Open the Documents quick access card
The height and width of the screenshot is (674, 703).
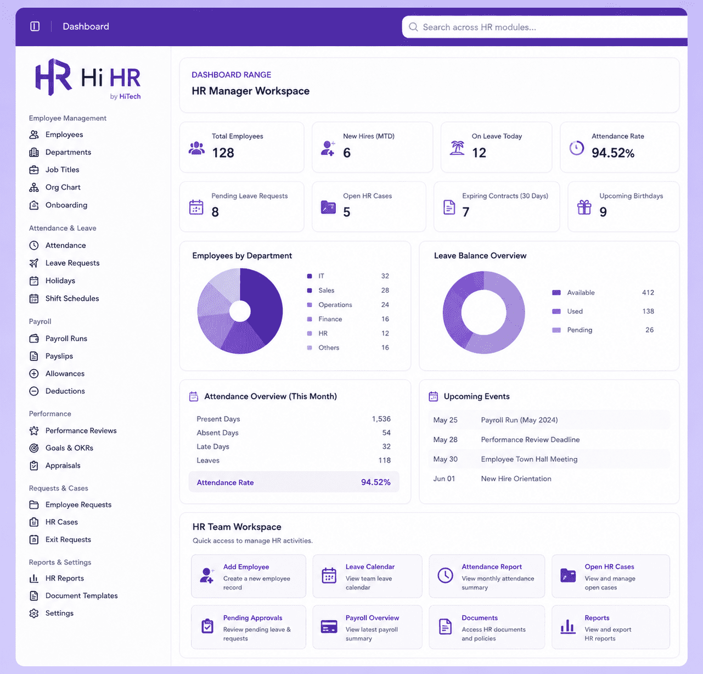coord(487,627)
